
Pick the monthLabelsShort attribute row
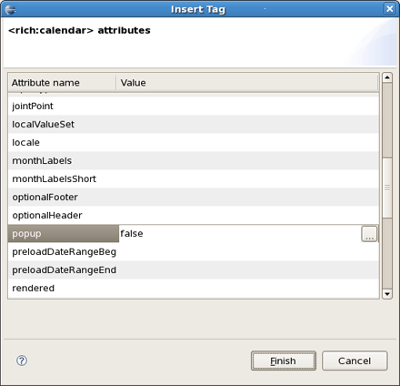[194, 178]
